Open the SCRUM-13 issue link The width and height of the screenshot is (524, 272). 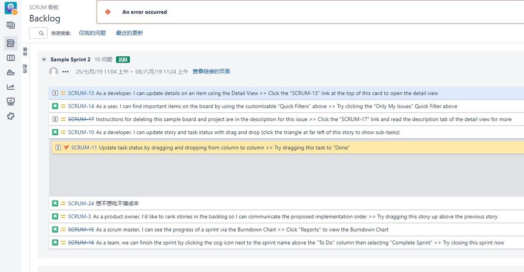pos(81,93)
